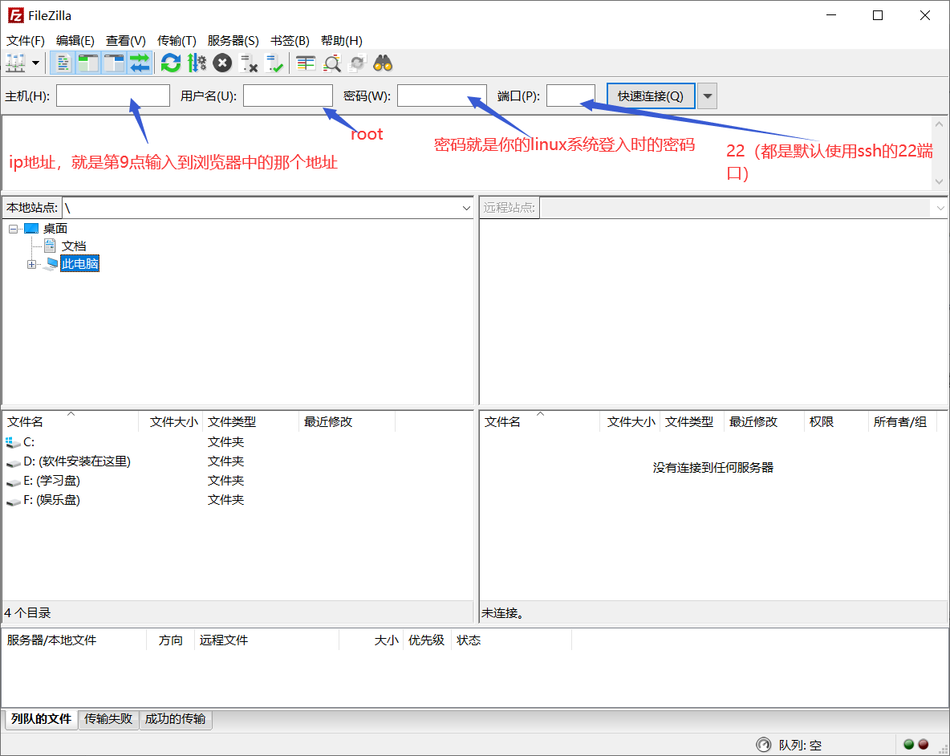Click the 端口(P) port field

[x=570, y=96]
